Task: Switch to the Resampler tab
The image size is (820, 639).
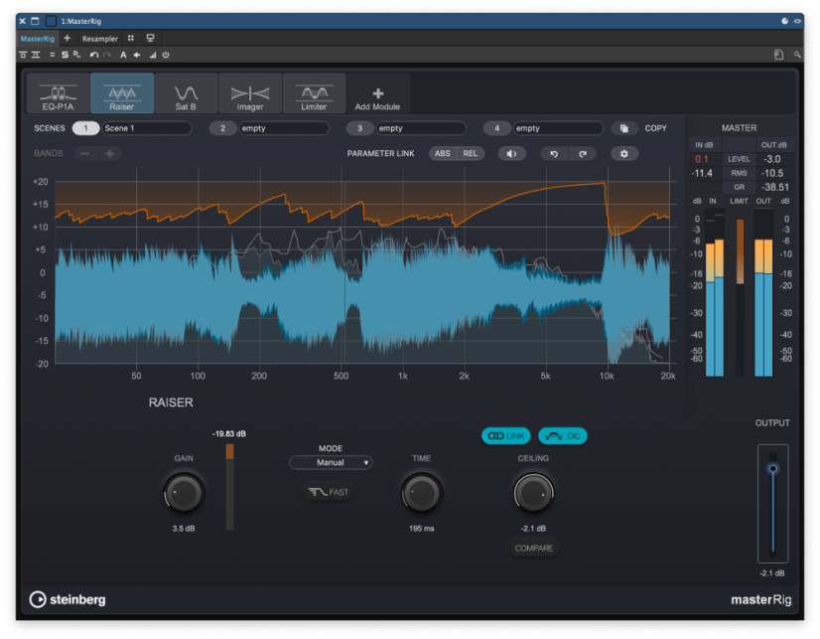Action: click(x=99, y=38)
